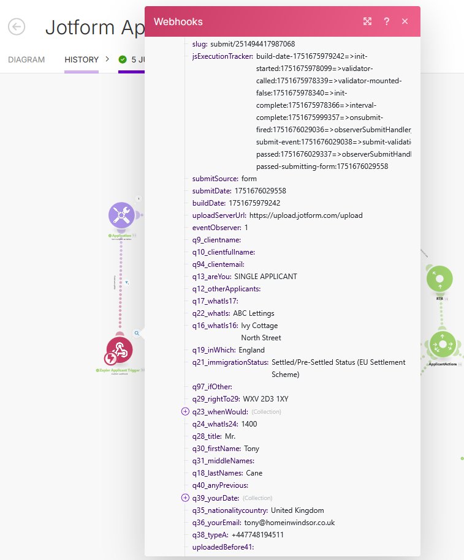Click SINGLE APPLICANT value
464x560 pixels.
(265, 277)
